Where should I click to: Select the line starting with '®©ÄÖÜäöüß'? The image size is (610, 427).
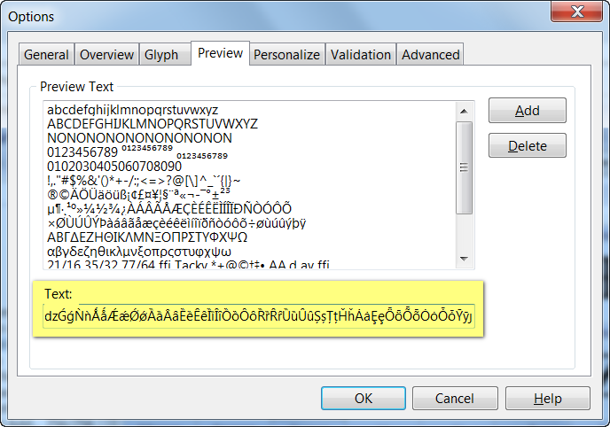click(138, 194)
